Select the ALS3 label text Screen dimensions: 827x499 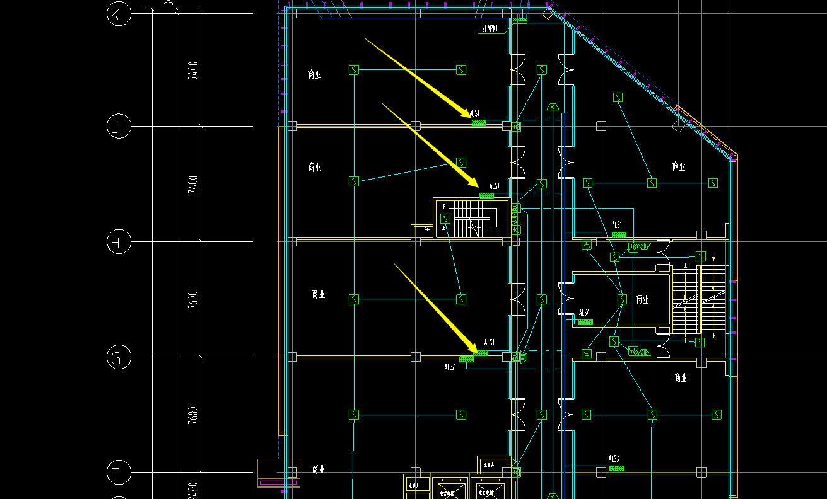tap(614, 459)
